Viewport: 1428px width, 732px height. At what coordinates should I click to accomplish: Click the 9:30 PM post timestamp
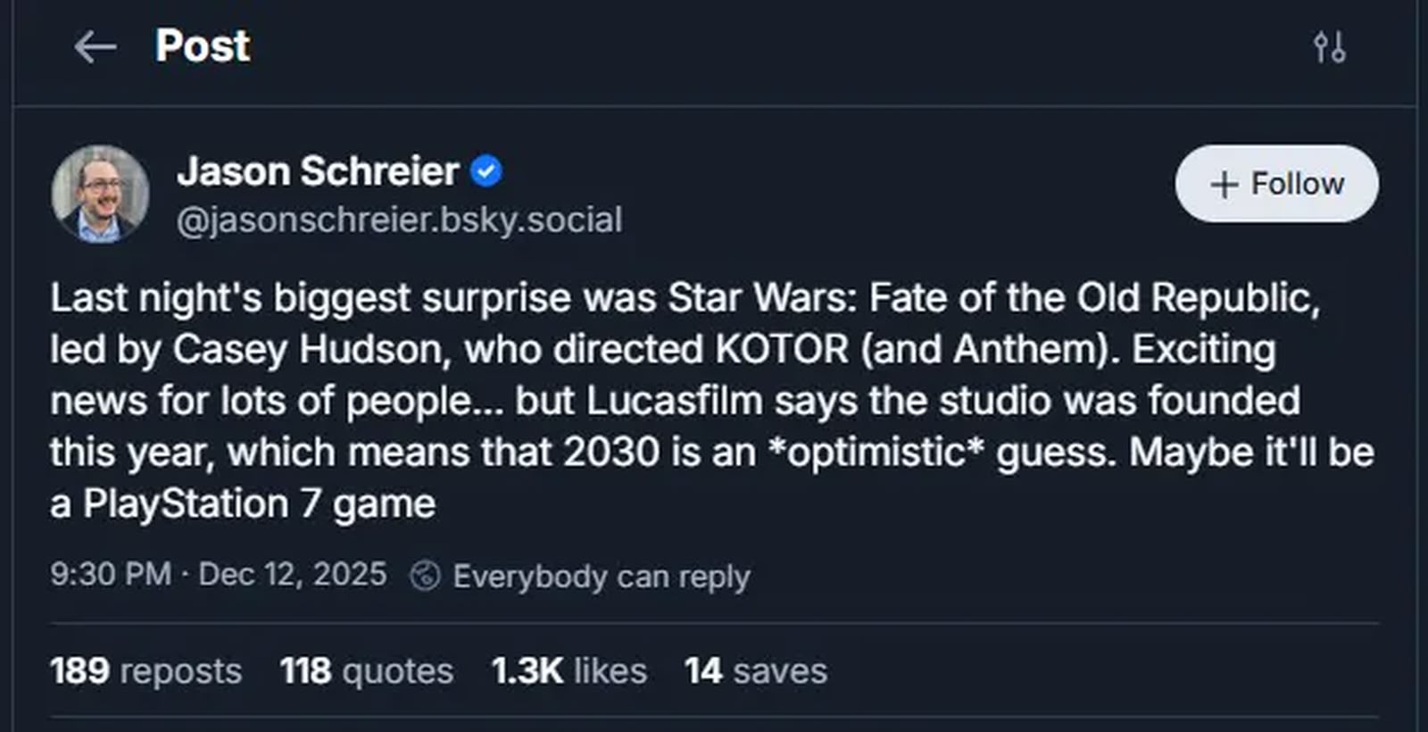tap(110, 574)
